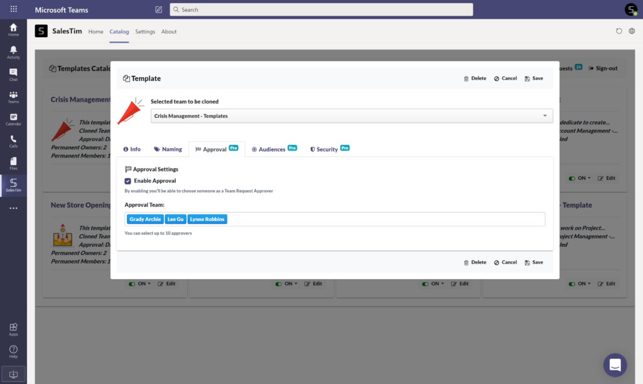
Task: Open the Crisis Management card title
Action: tap(80, 100)
